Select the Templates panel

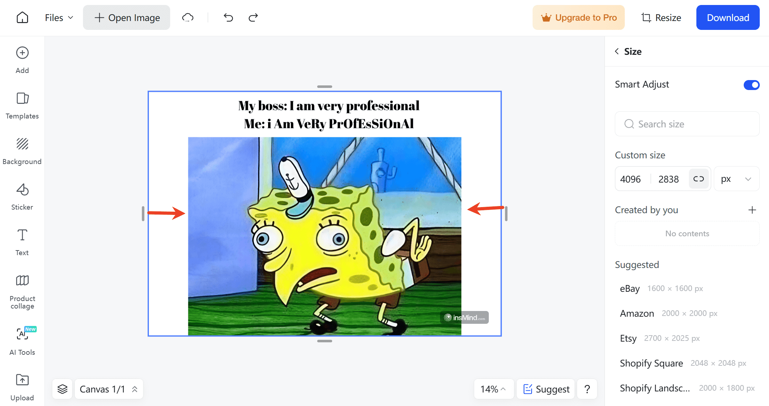(x=22, y=105)
